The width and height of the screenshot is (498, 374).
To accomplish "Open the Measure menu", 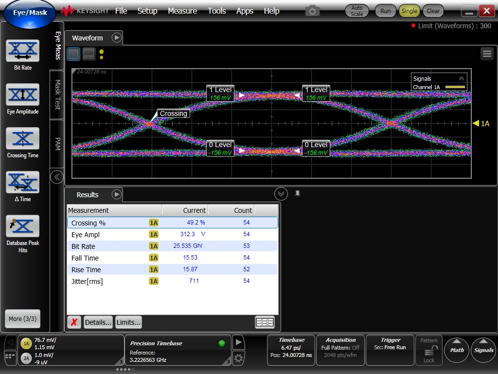I will pos(182,11).
